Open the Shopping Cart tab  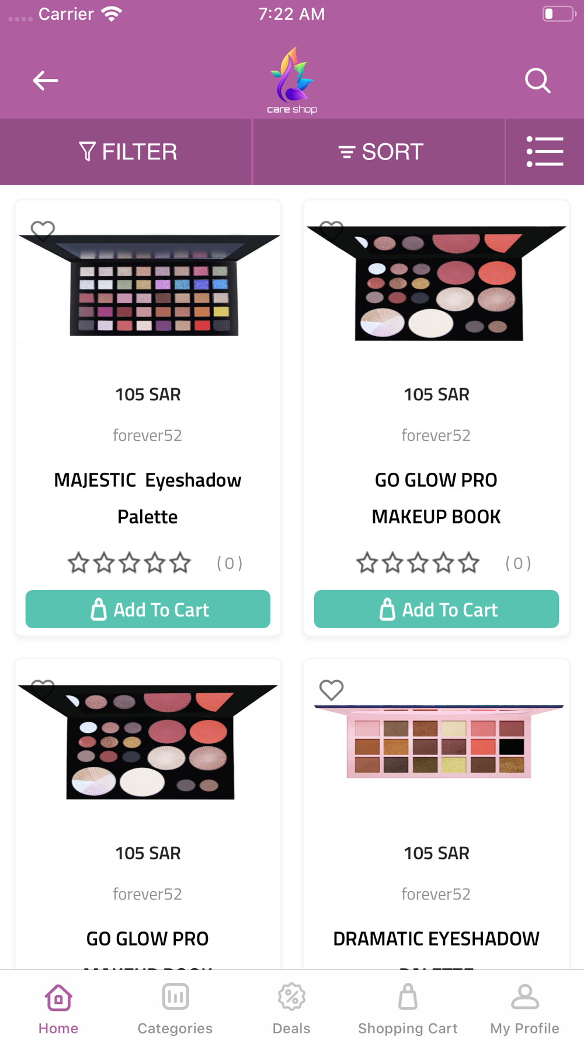point(408,1008)
